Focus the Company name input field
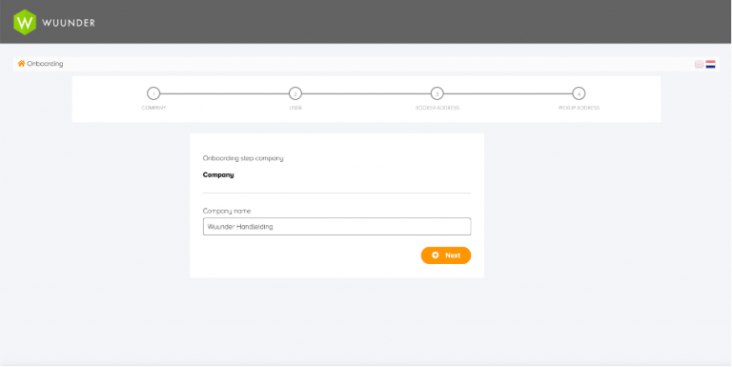 tap(337, 227)
